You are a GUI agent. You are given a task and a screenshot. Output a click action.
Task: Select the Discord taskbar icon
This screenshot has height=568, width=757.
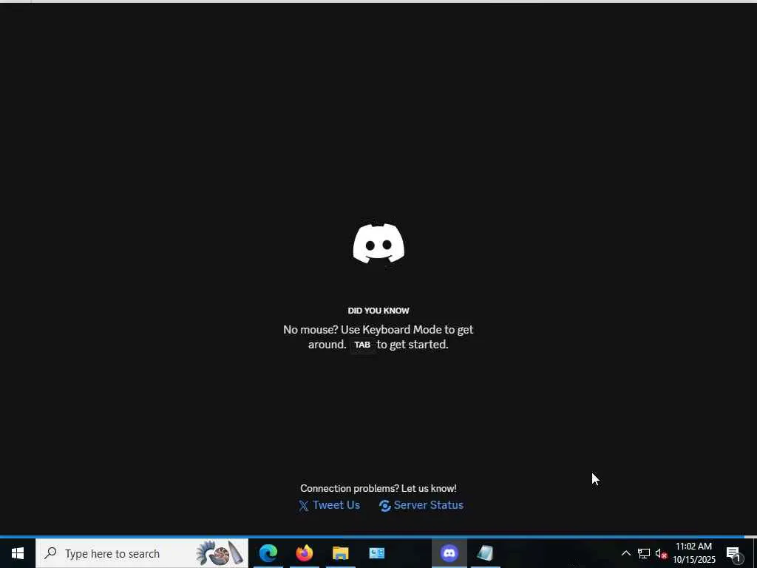click(449, 553)
